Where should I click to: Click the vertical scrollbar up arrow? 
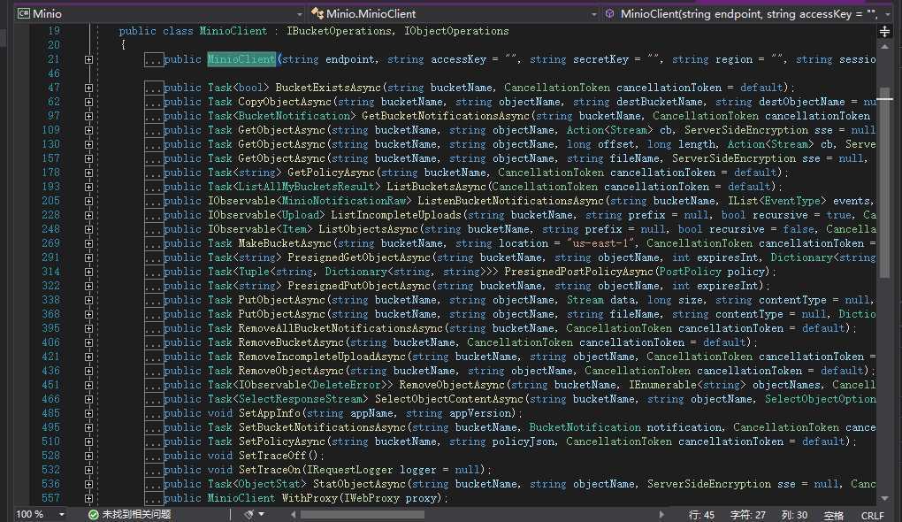tap(884, 47)
